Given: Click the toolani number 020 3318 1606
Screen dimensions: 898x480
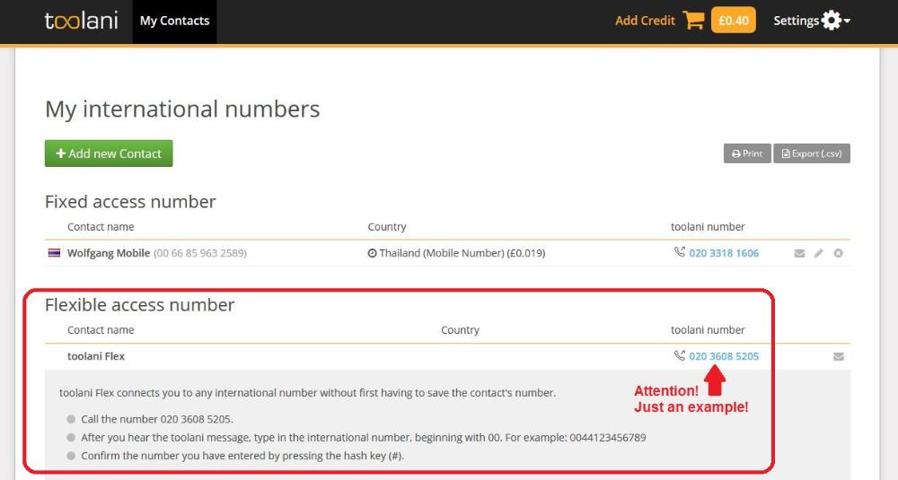Looking at the screenshot, I should tap(724, 253).
